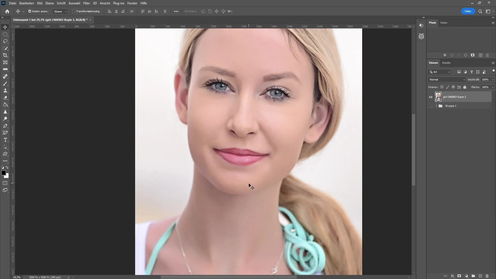
Task: Select the Move tool in toolbar
Action: point(5,27)
